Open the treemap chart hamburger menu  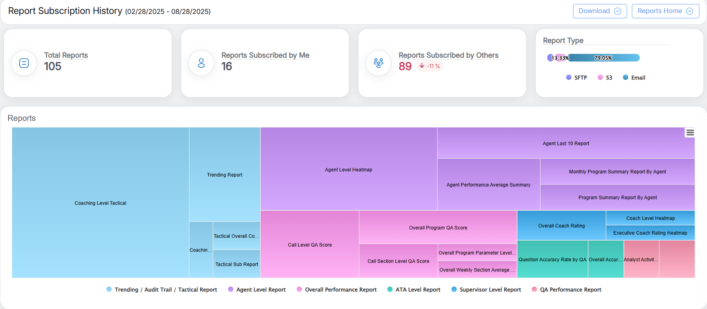[690, 133]
